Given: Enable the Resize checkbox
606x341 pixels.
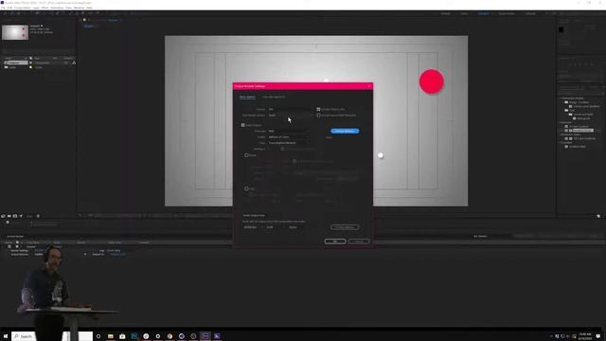Looking at the screenshot, I should coord(246,155).
